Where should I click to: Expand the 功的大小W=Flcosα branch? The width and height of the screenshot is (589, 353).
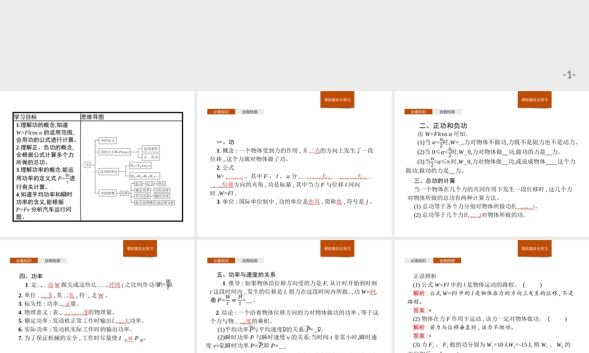pos(115,152)
